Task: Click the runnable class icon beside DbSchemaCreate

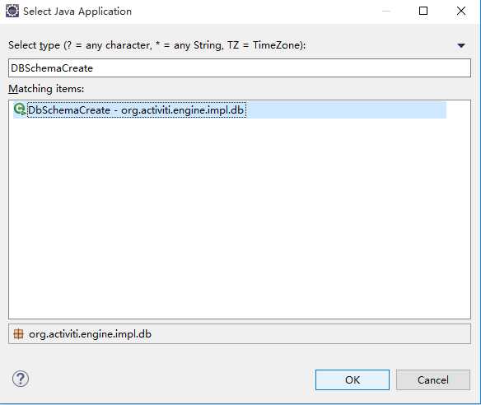Action: point(20,109)
